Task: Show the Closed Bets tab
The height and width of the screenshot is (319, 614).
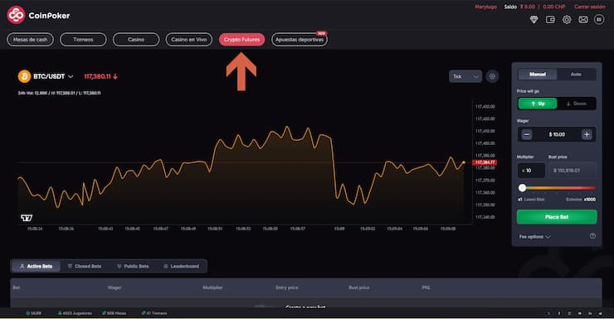Action: [84, 266]
